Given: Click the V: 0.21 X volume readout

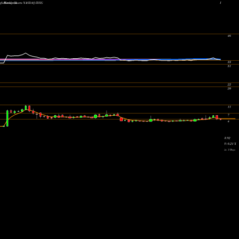Looking at the screenshot, I should tap(230, 144).
